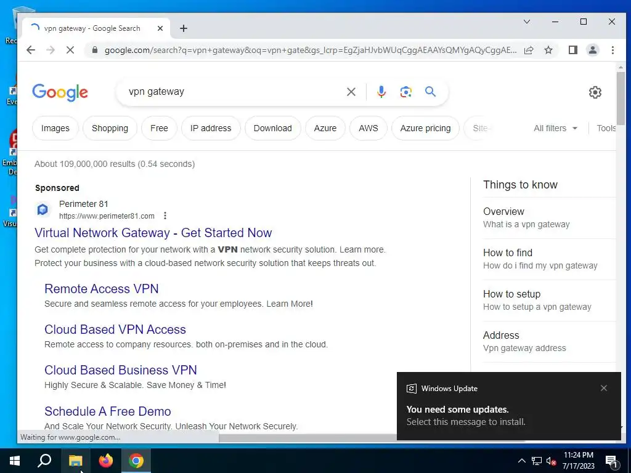Expand How to setup topic

tap(549, 300)
